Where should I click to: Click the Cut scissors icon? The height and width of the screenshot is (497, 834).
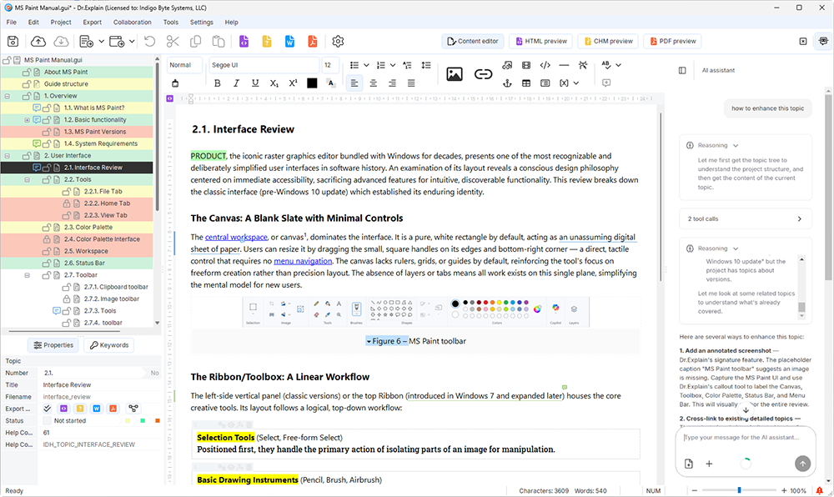173,42
